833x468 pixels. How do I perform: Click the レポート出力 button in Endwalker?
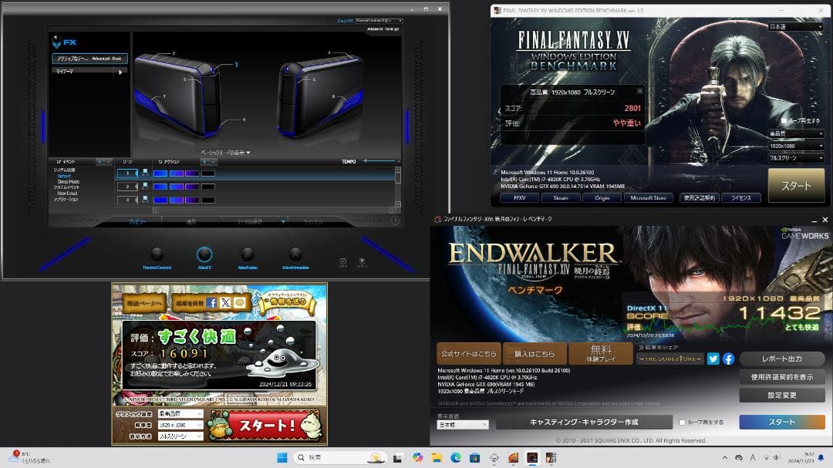[781, 359]
